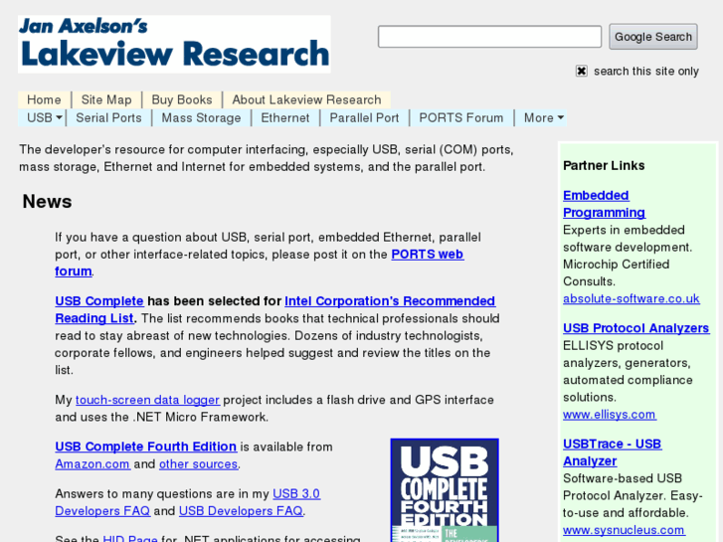Click the 'USB Complete Fourth Edition' link
This screenshot has height=542, width=723.
146,447
